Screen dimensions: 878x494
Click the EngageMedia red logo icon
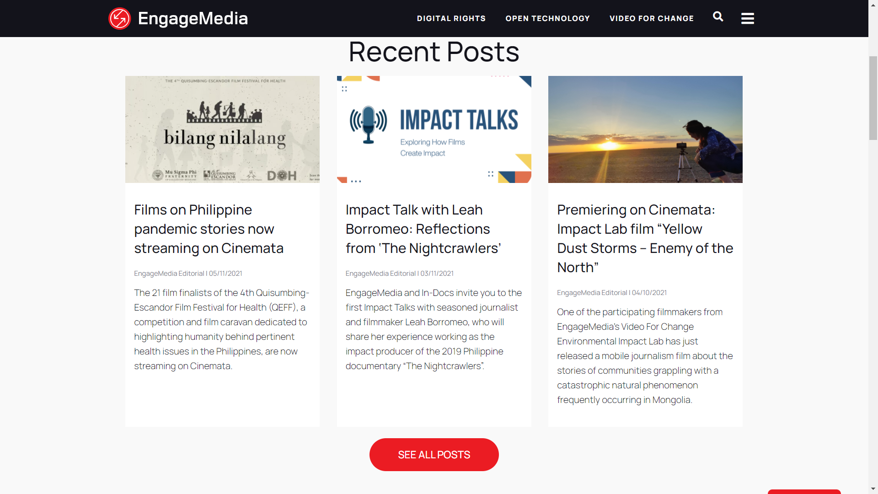tap(119, 19)
